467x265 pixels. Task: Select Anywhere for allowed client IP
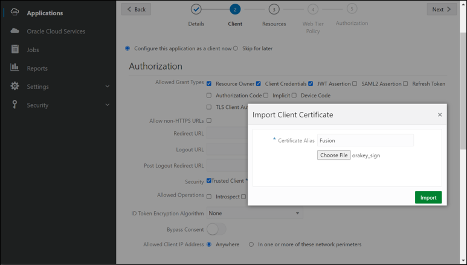[209, 244]
